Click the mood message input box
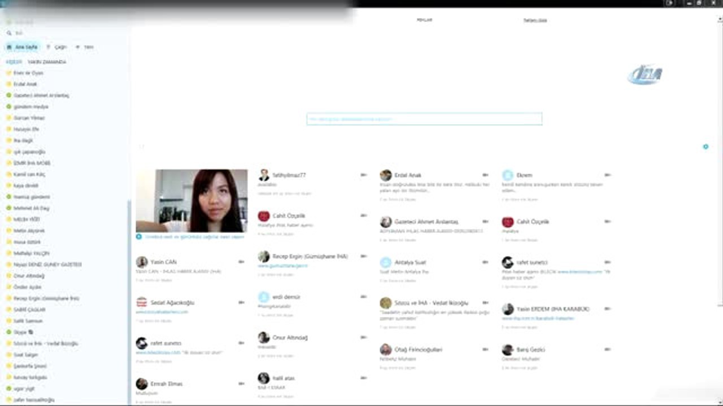Viewport: 723px width, 406px height. pos(424,119)
